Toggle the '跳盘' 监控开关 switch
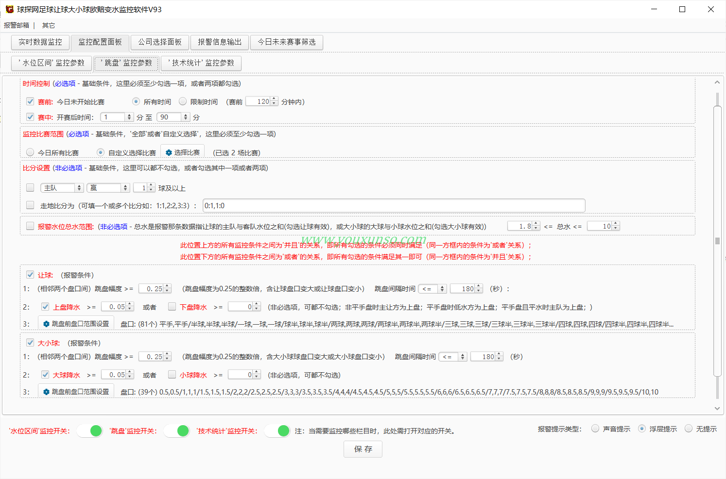This screenshot has width=726, height=479. (x=177, y=430)
